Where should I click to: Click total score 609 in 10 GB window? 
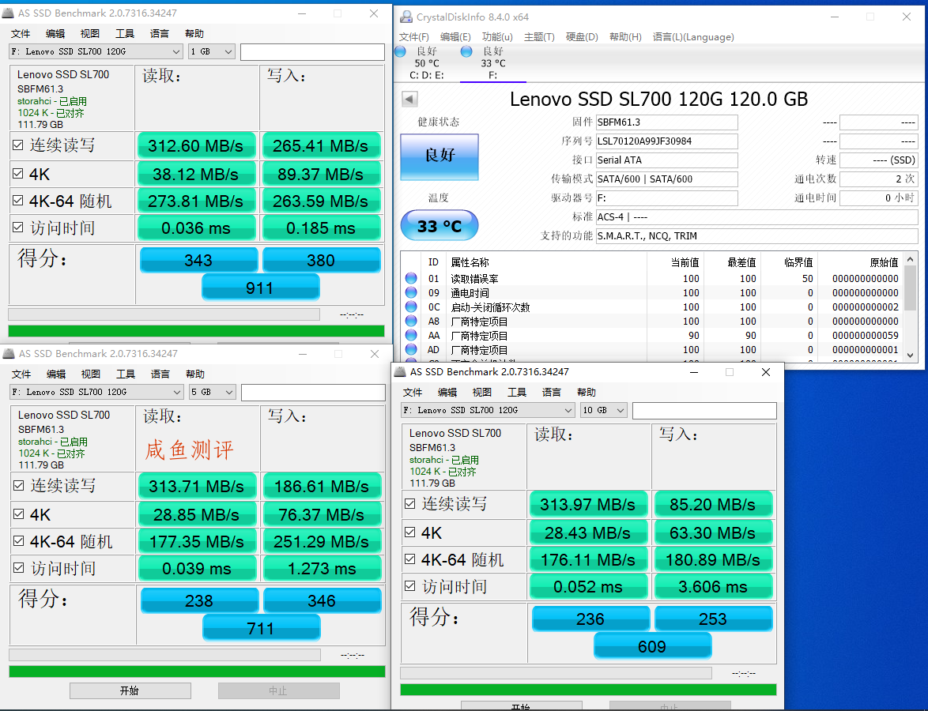(x=652, y=646)
